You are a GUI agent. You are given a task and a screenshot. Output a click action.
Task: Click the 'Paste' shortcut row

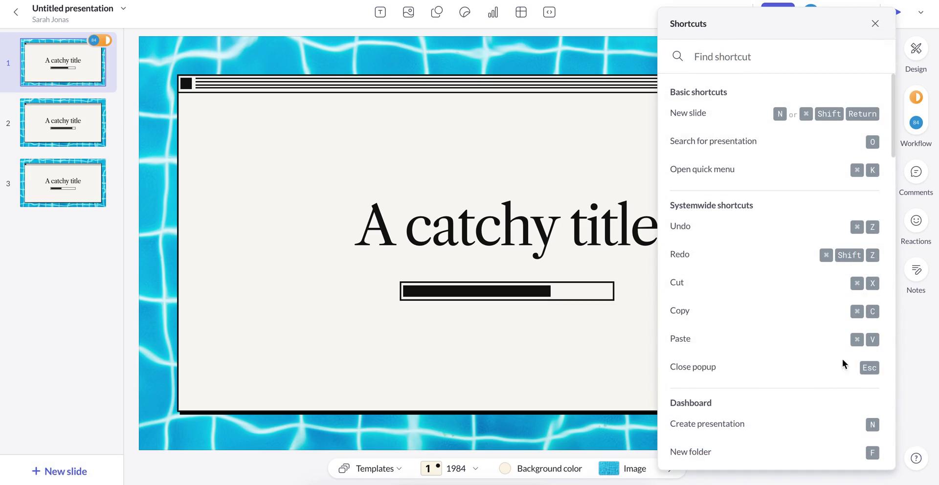point(774,339)
